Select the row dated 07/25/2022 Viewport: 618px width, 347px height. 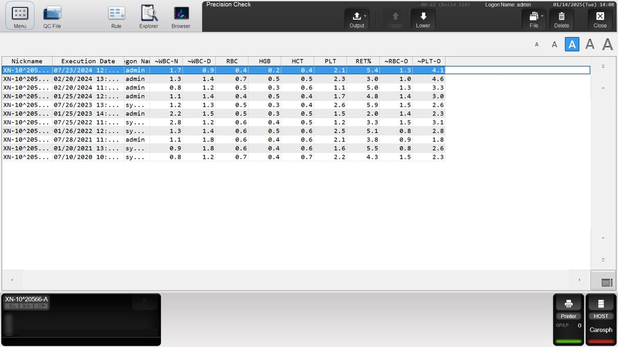[x=224, y=122]
